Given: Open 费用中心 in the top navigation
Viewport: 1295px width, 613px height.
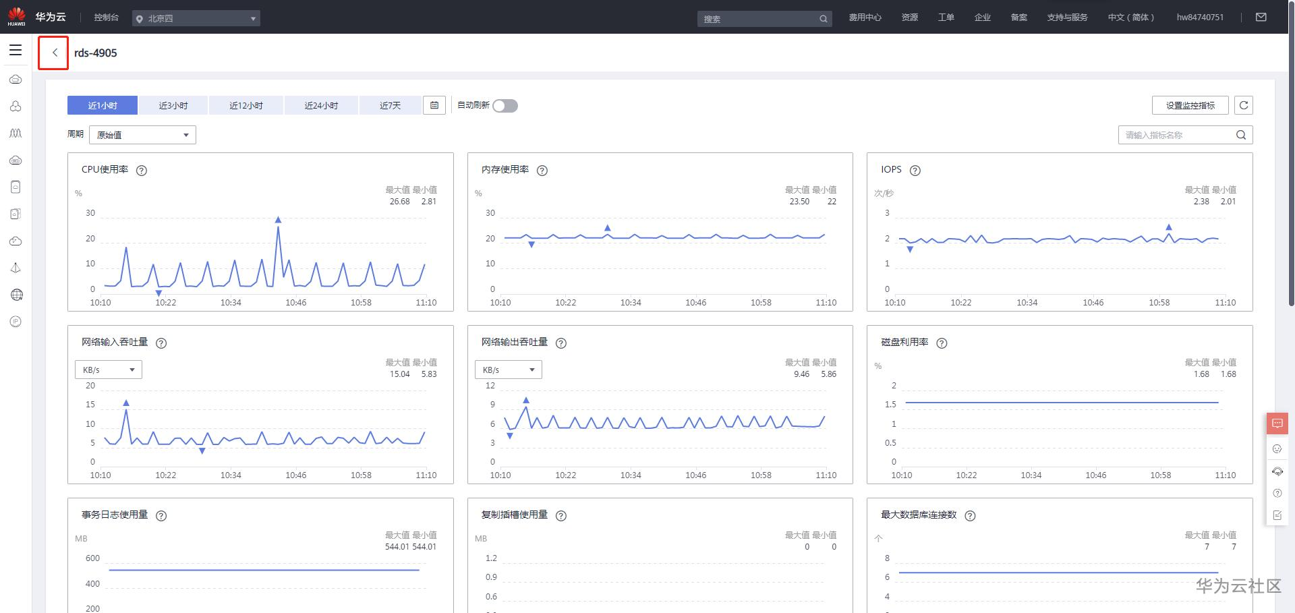Looking at the screenshot, I should 865,18.
